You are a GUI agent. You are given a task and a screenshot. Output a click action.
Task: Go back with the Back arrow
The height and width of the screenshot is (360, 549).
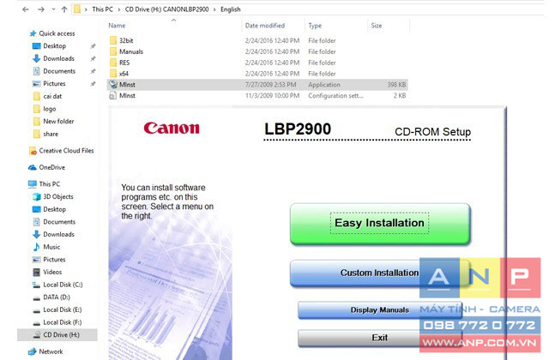(x=26, y=9)
